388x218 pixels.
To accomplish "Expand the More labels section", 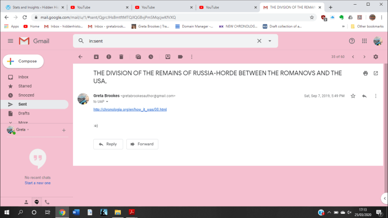I will (x=23, y=122).
